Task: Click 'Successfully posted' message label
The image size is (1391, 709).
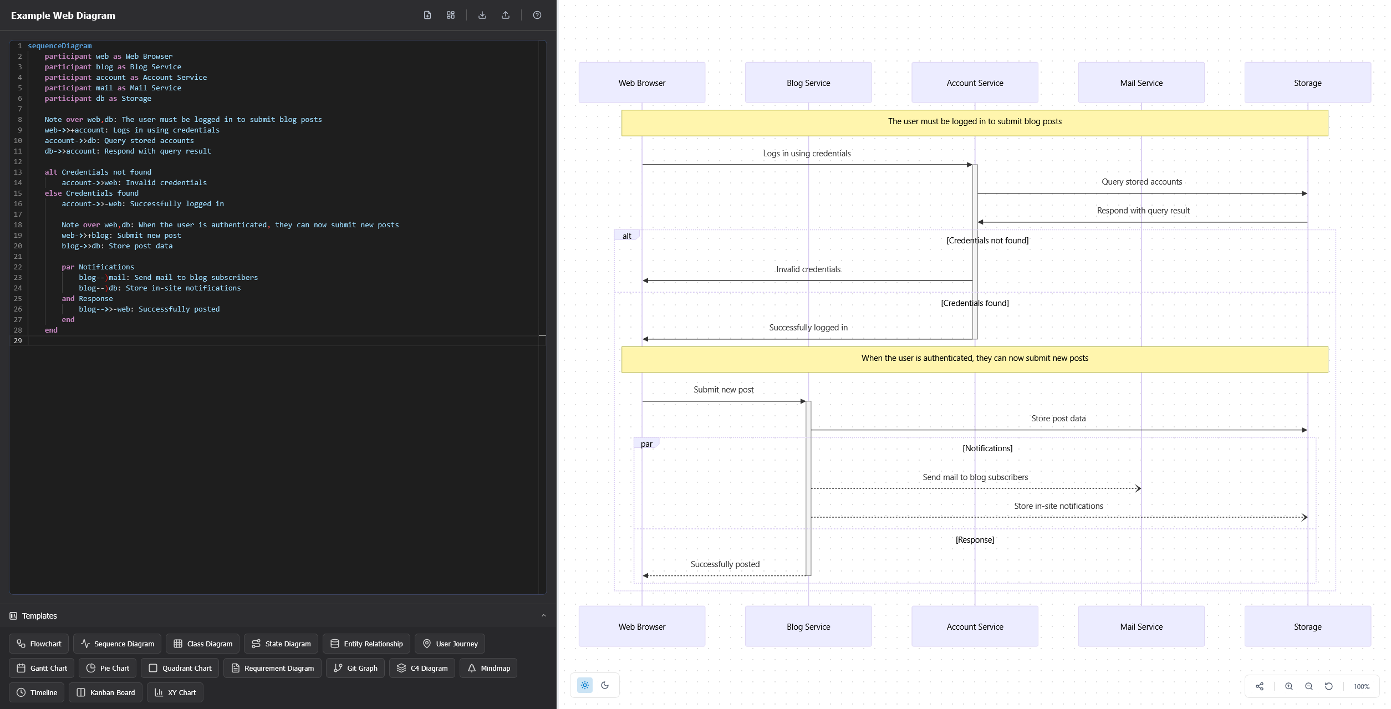Action: pos(725,564)
